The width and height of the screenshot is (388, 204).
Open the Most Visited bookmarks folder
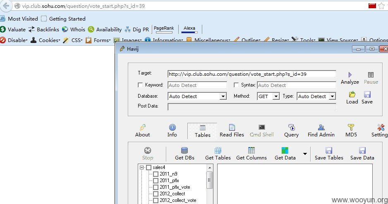pyautogui.click(x=19, y=19)
